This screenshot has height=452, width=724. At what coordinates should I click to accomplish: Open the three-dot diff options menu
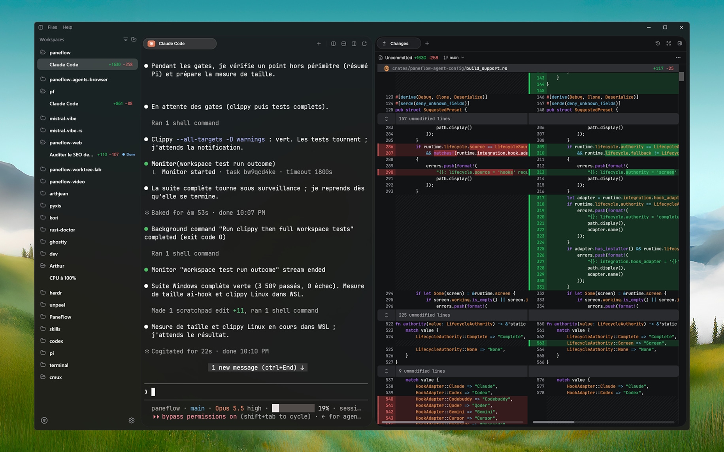click(x=678, y=58)
